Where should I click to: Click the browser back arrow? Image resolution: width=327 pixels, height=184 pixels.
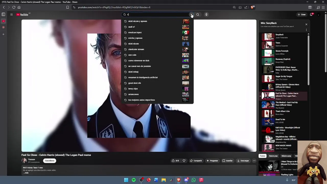[x=4, y=7]
